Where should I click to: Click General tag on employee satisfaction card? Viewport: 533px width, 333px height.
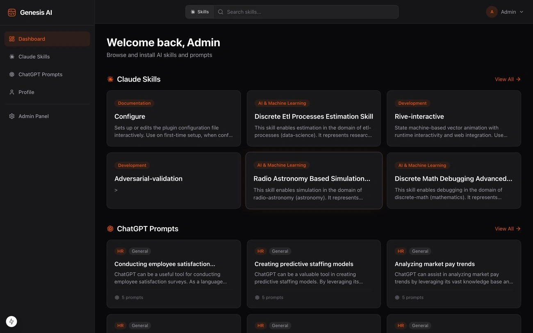[140, 251]
